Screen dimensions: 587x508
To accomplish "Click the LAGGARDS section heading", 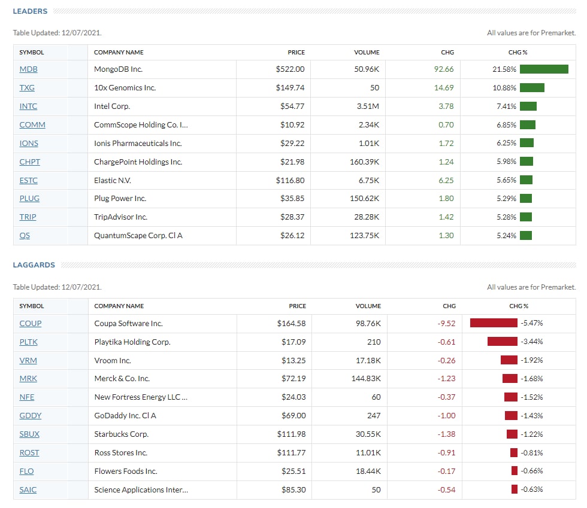I will (x=34, y=265).
